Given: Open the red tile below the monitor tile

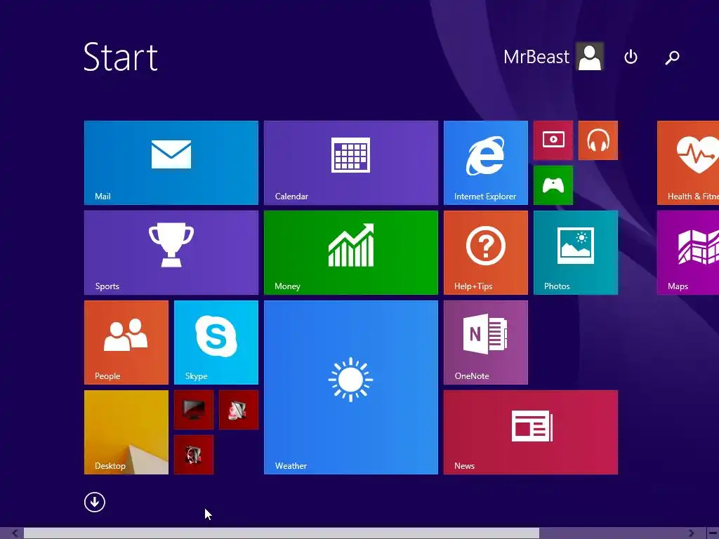Looking at the screenshot, I should point(194,455).
